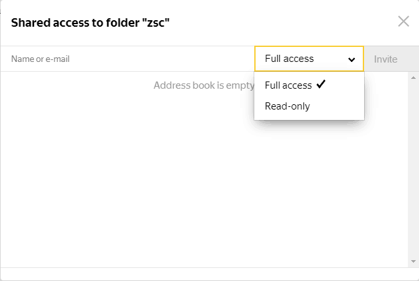Viewport: 419px width, 281px height.
Task: Click the blank footer strip below list
Action: tap(209, 274)
